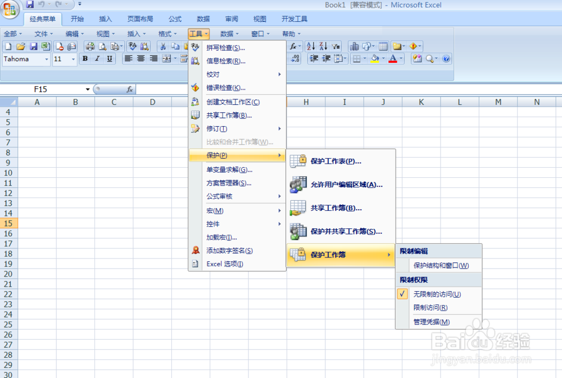Click 单变量求解(G)... menu entry

[237, 169]
